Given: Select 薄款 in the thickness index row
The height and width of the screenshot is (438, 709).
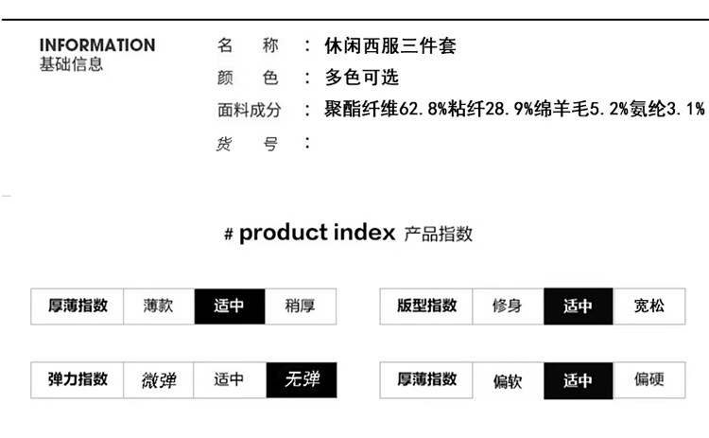Looking at the screenshot, I should [159, 307].
